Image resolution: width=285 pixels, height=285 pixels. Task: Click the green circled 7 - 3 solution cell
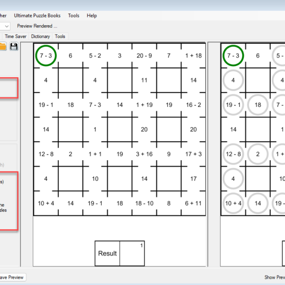click(233, 56)
